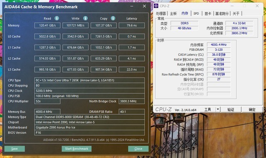The height and width of the screenshot is (158, 266).
Task: Click the Read column info icon
Action: (x=57, y=18)
